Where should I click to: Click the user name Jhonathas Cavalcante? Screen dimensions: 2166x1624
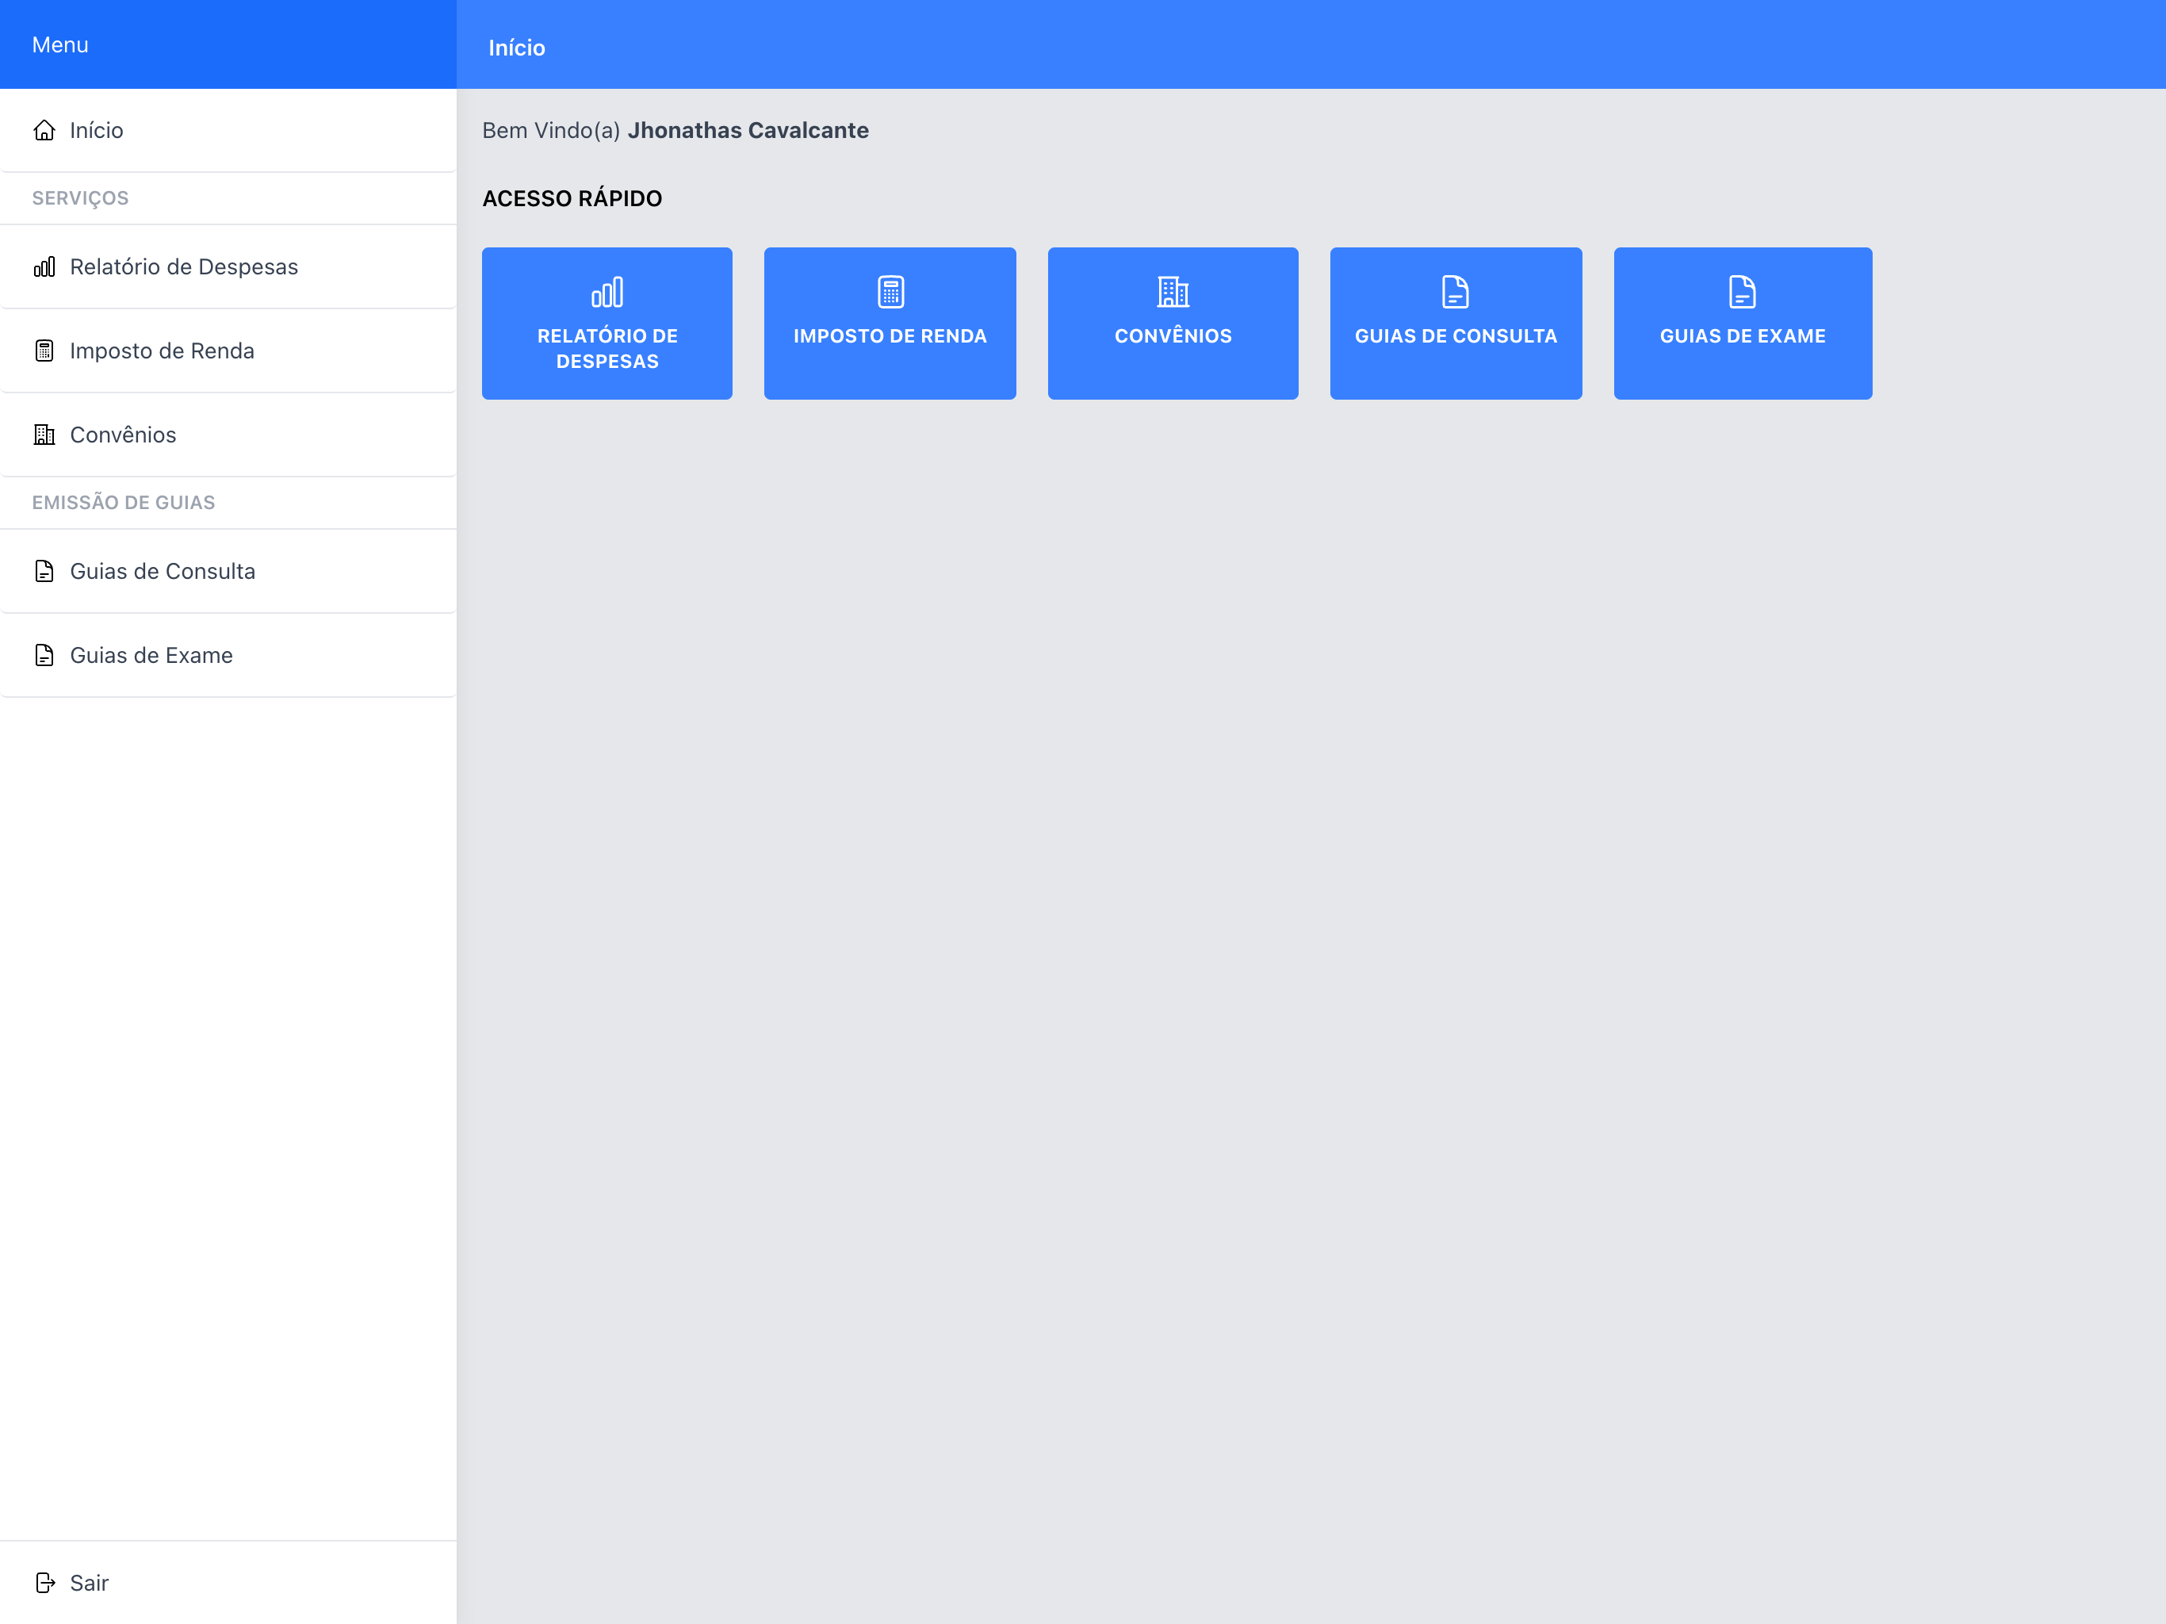748,130
